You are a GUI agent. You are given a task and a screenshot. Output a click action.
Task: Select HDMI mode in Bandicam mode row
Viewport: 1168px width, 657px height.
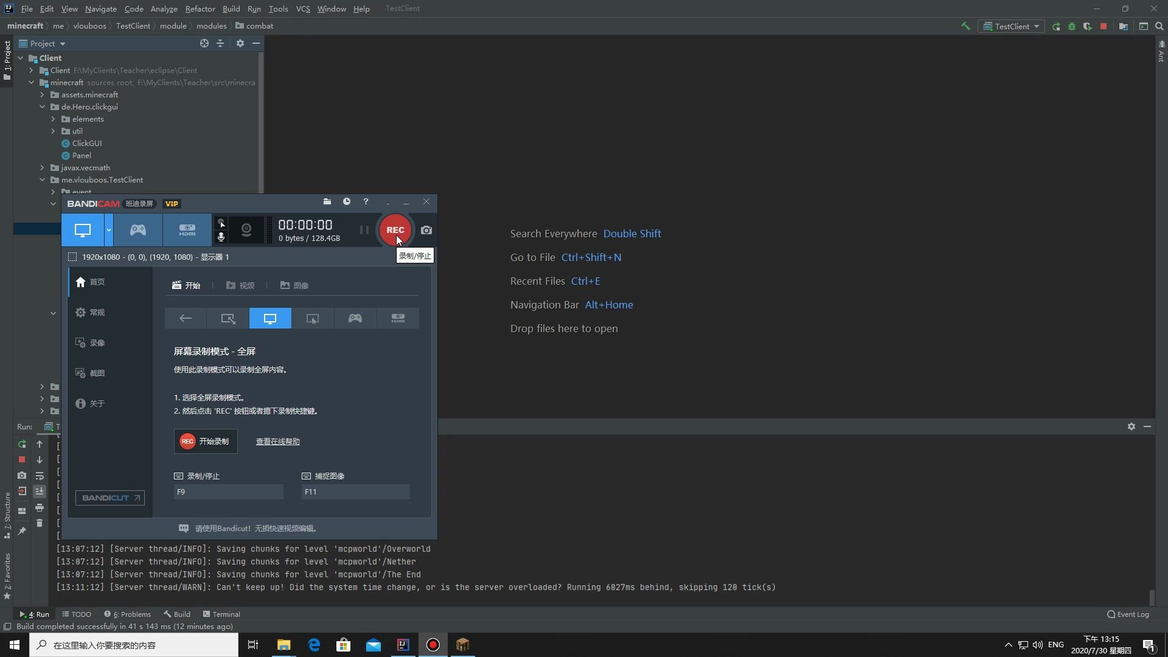tap(398, 318)
